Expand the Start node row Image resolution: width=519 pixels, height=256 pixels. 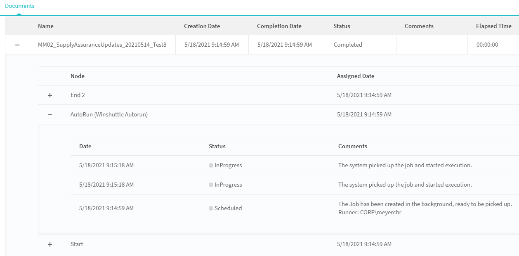pos(50,244)
